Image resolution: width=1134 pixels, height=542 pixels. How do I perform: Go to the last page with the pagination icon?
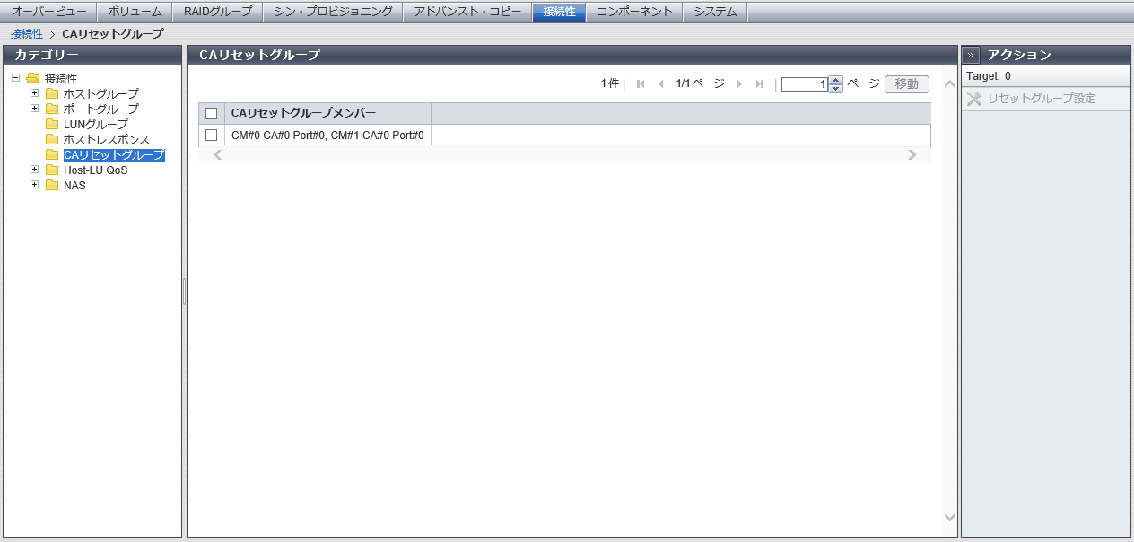click(x=760, y=84)
